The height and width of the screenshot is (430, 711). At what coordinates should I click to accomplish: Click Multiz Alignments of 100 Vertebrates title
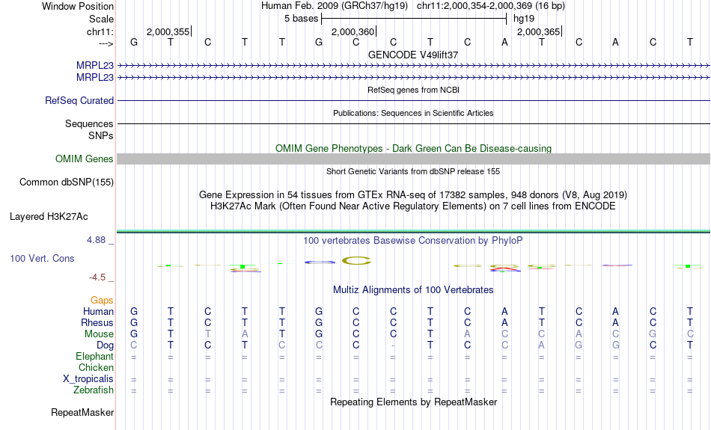(x=413, y=290)
